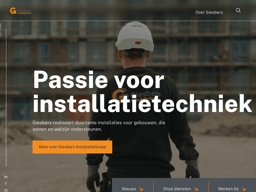Image resolution: width=256 pixels, height=192 pixels.
Task: Open the search magnifier icon
Action: (x=238, y=10)
